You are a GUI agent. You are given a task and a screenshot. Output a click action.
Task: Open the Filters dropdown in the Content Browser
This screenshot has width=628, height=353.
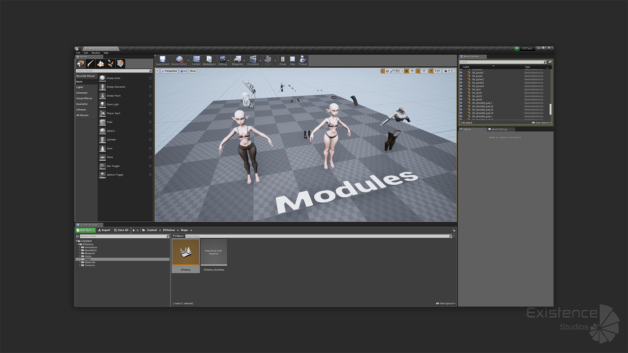click(178, 236)
